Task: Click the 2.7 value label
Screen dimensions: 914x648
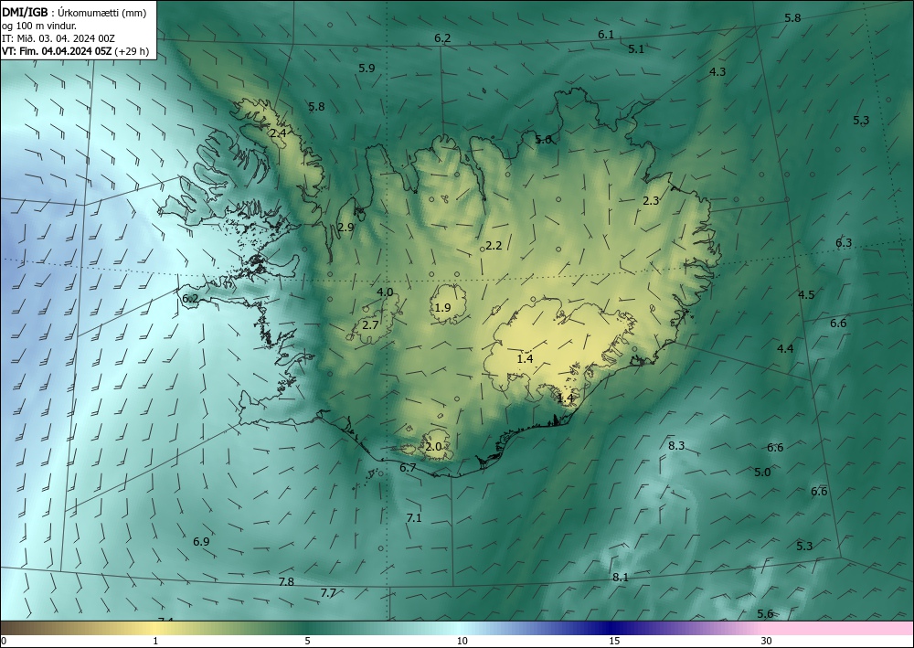Action: [x=371, y=325]
